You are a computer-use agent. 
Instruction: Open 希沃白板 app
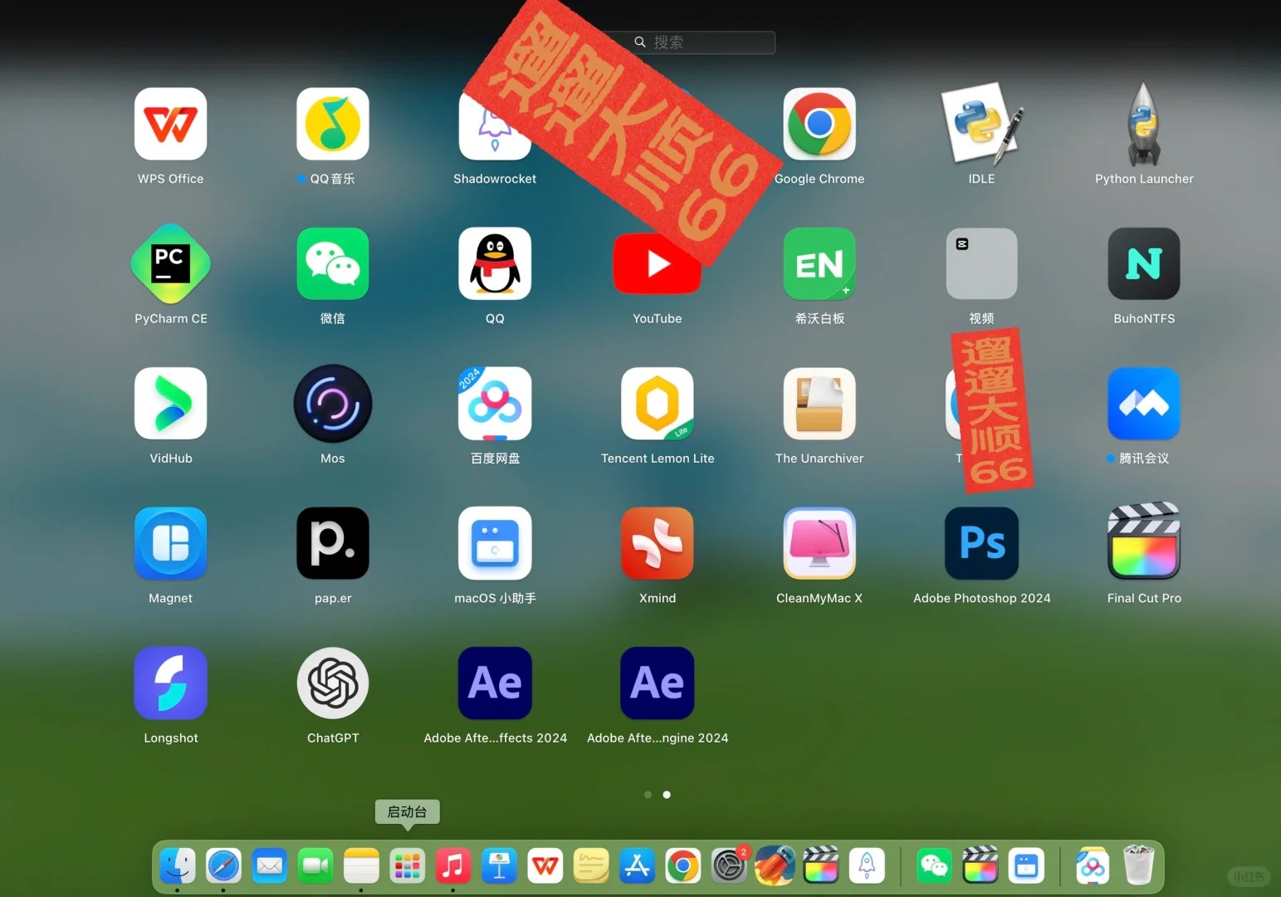click(x=819, y=263)
